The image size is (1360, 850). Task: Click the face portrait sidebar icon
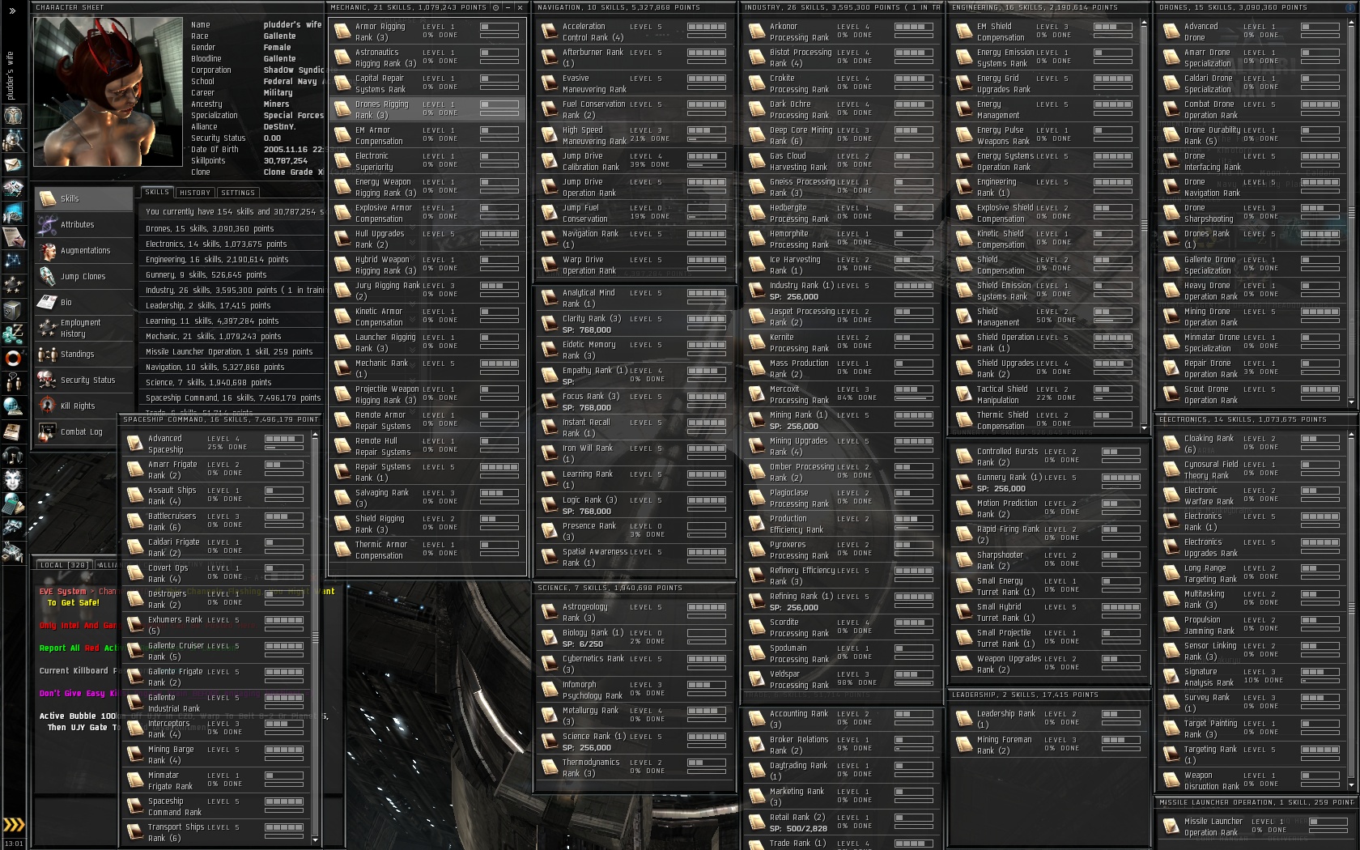pyautogui.click(x=13, y=479)
